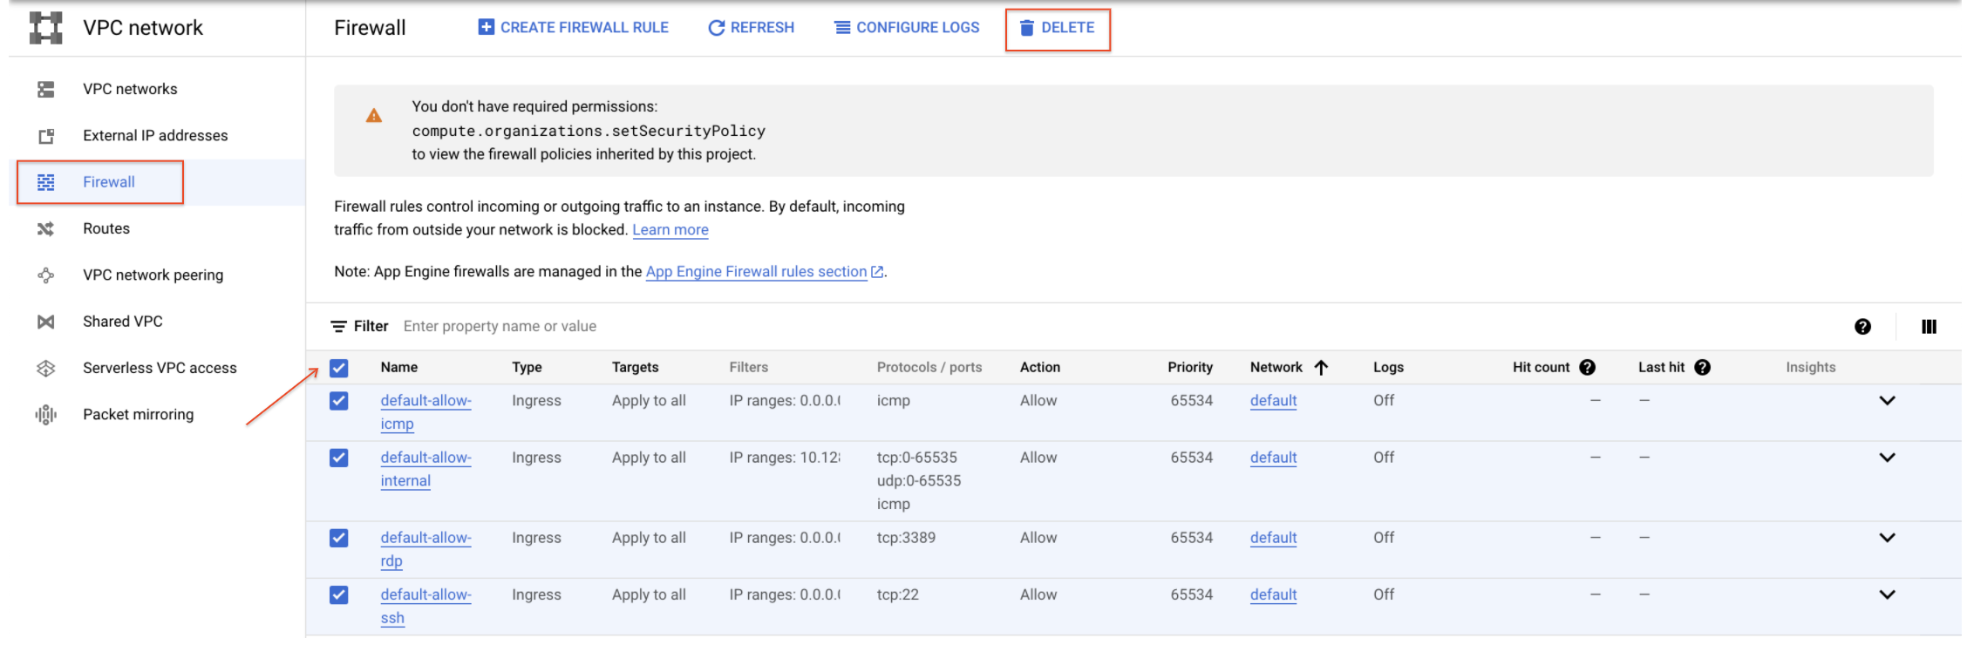Sort by the Priority column header
The width and height of the screenshot is (1967, 645).
[1190, 368]
